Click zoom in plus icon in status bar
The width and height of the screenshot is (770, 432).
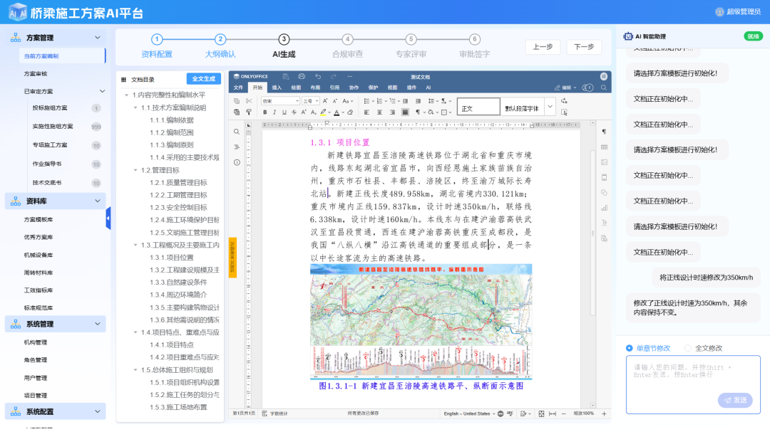[604, 413]
